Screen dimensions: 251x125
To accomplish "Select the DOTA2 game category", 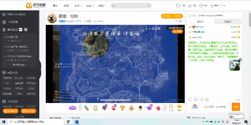I will click(x=7, y=88).
